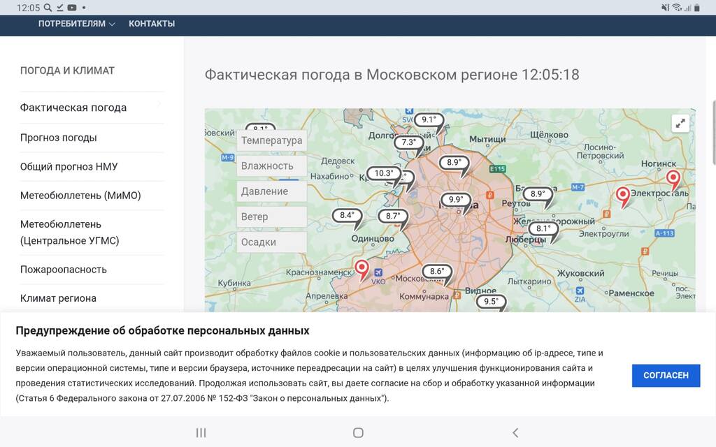Click the 7.3° temperature marker
716x447 pixels.
(x=409, y=142)
